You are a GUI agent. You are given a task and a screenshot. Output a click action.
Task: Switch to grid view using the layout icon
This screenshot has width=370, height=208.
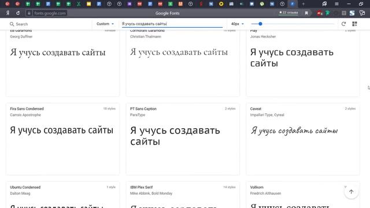pos(354,24)
